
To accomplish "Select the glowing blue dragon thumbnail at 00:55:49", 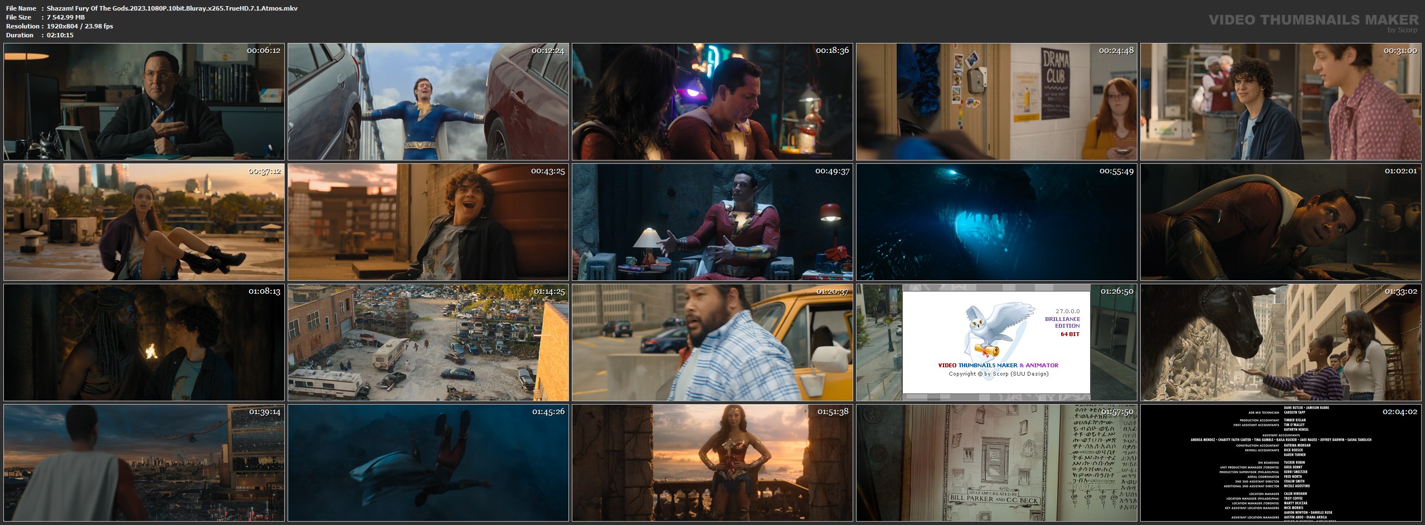I will coord(996,222).
